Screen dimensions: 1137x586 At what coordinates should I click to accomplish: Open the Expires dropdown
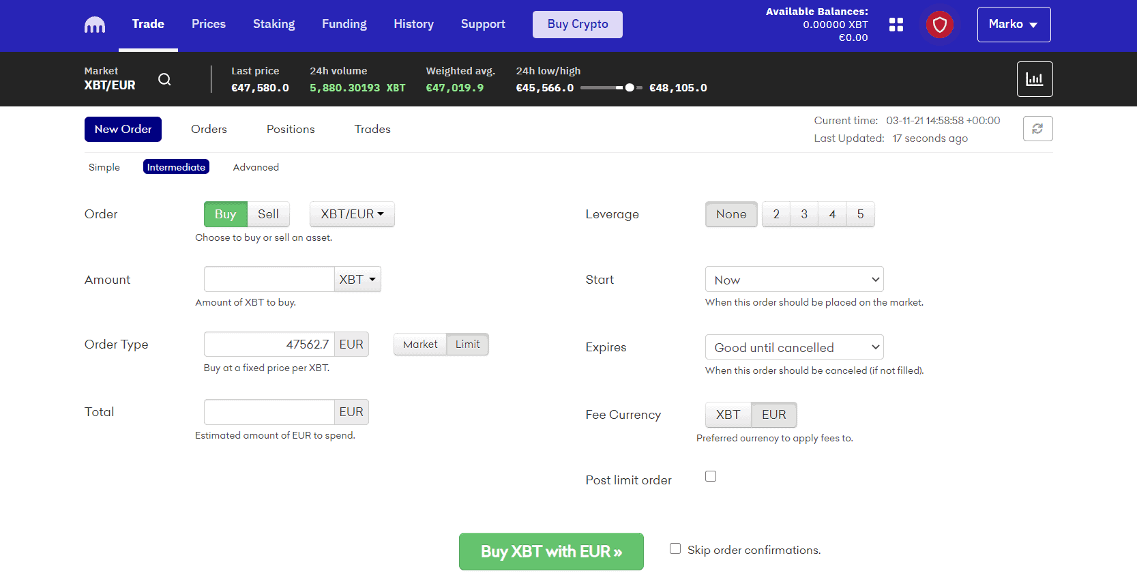tap(794, 347)
